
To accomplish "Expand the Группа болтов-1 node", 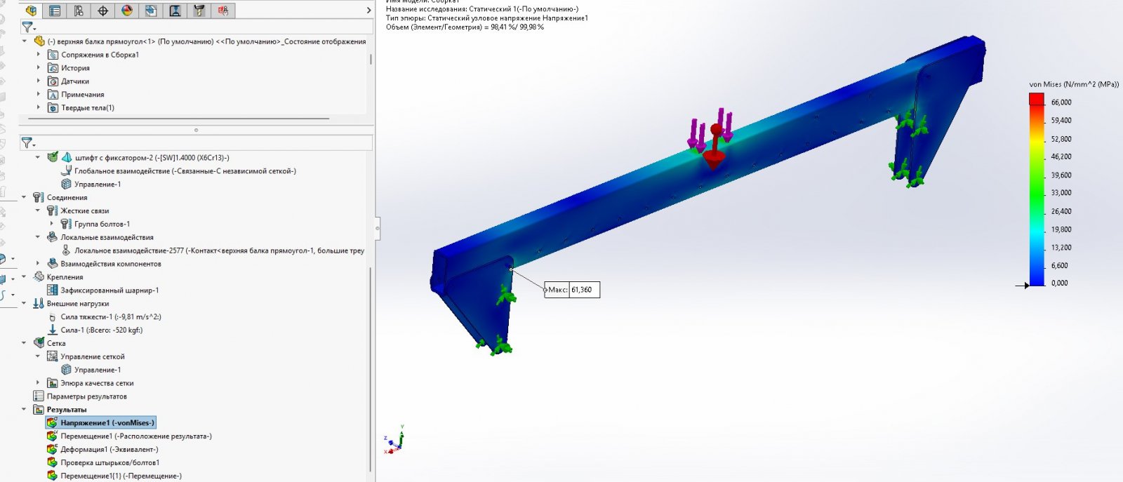I will pos(52,224).
